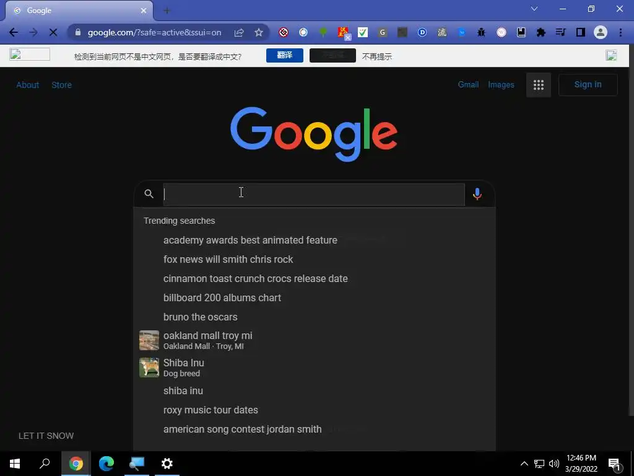The width and height of the screenshot is (634, 476).
Task: Launch Microsoft Edge from taskbar
Action: click(106, 464)
